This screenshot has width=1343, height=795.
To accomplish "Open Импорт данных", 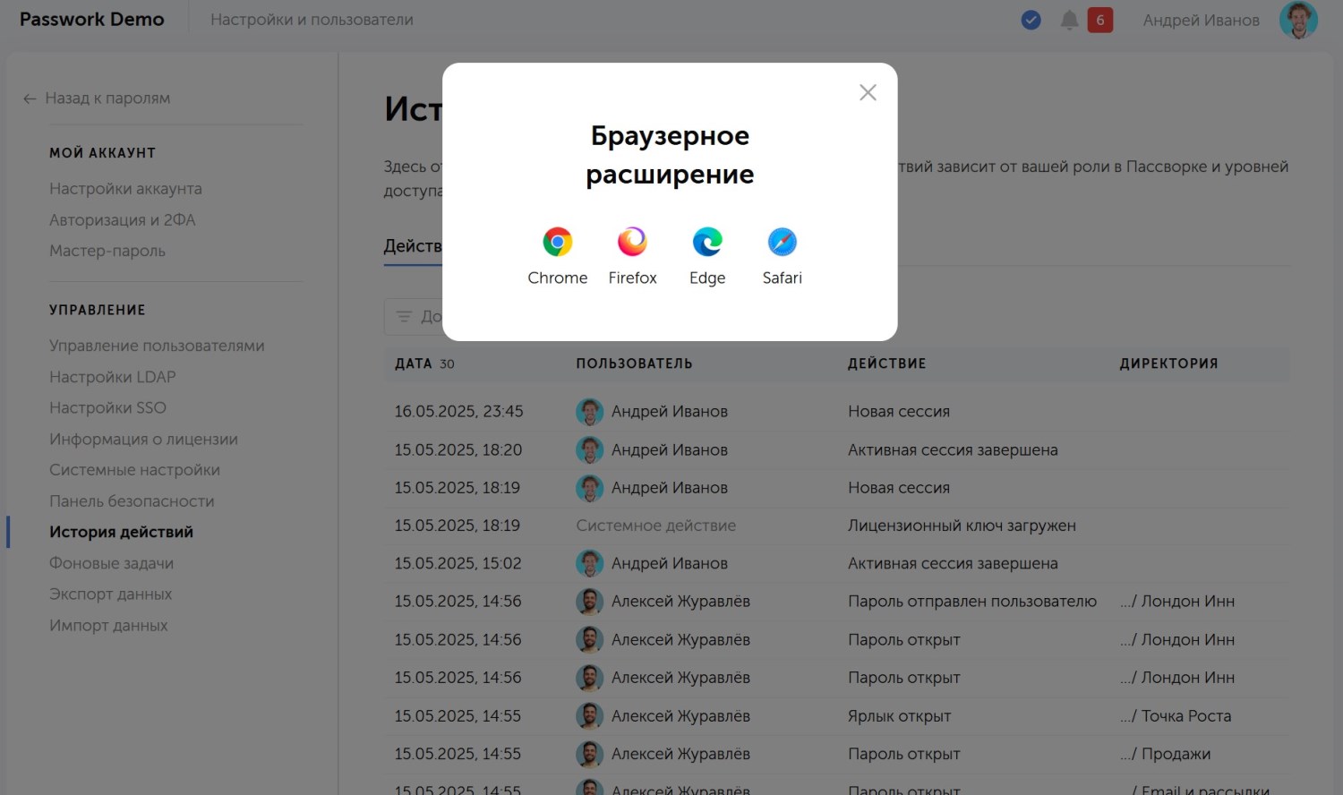I will pyautogui.click(x=108, y=626).
